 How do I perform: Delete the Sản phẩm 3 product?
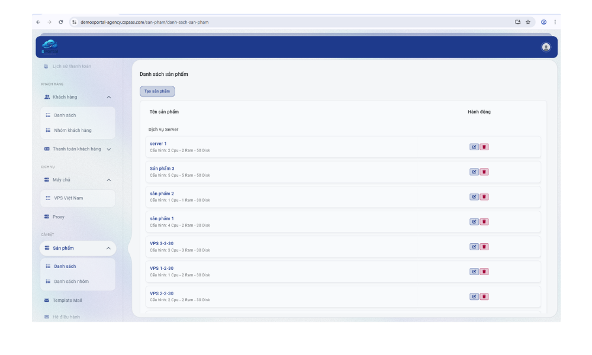point(484,172)
